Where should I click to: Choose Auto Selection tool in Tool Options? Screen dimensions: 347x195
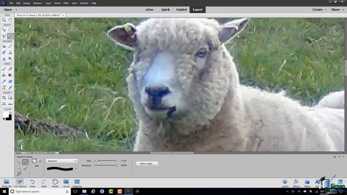20,174
